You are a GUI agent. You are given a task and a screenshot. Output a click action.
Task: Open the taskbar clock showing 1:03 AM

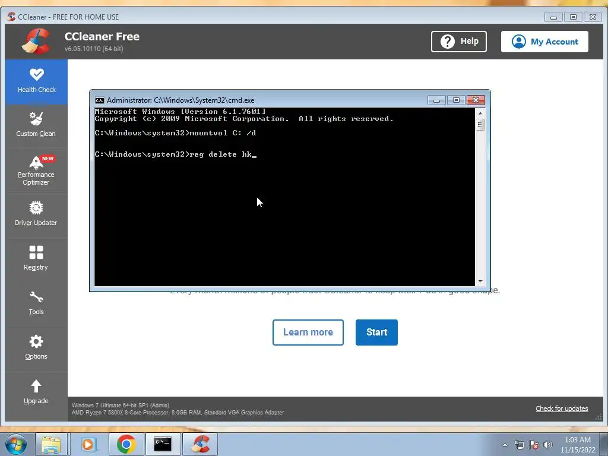click(x=578, y=445)
